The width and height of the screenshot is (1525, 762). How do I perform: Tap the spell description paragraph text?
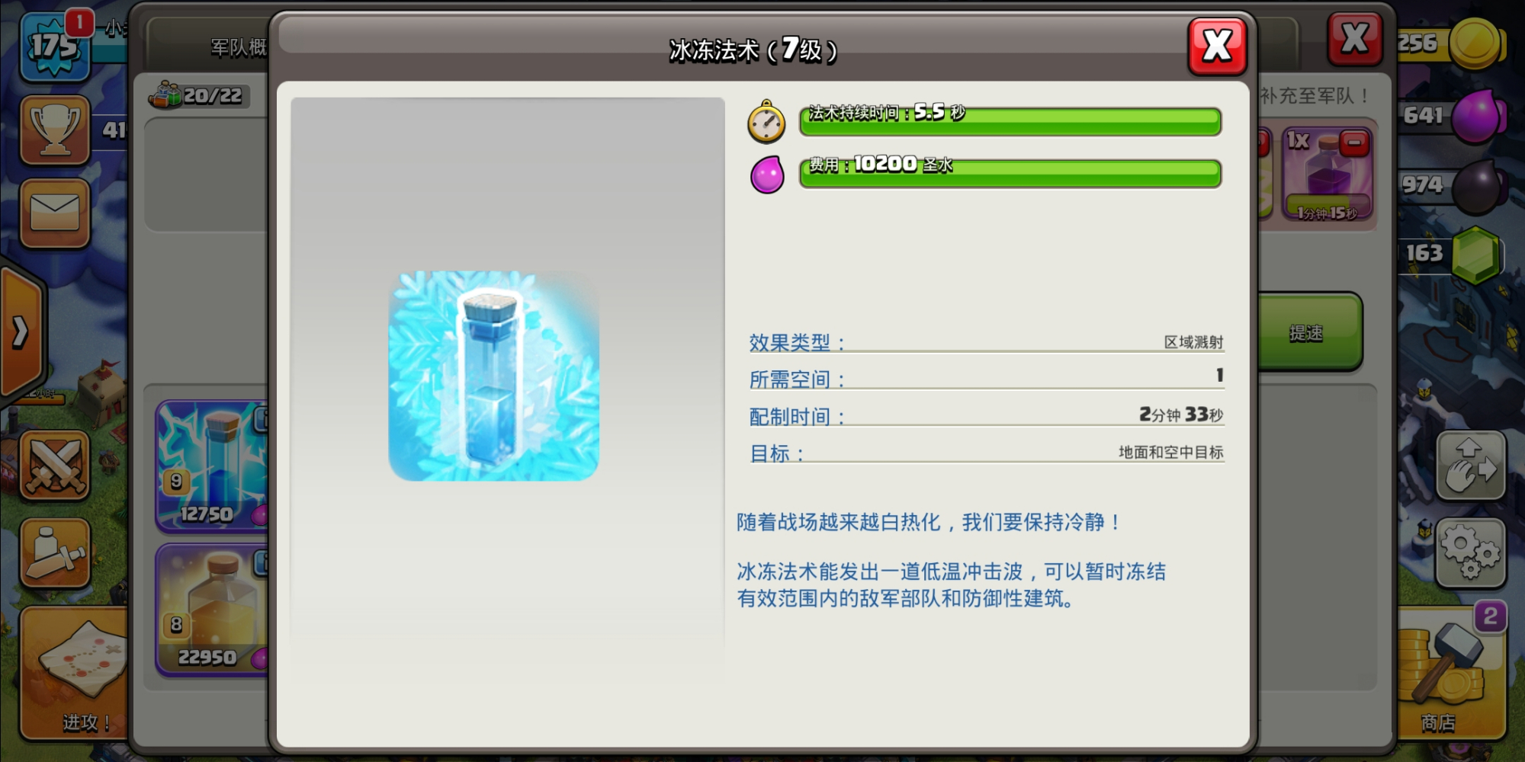click(x=951, y=585)
